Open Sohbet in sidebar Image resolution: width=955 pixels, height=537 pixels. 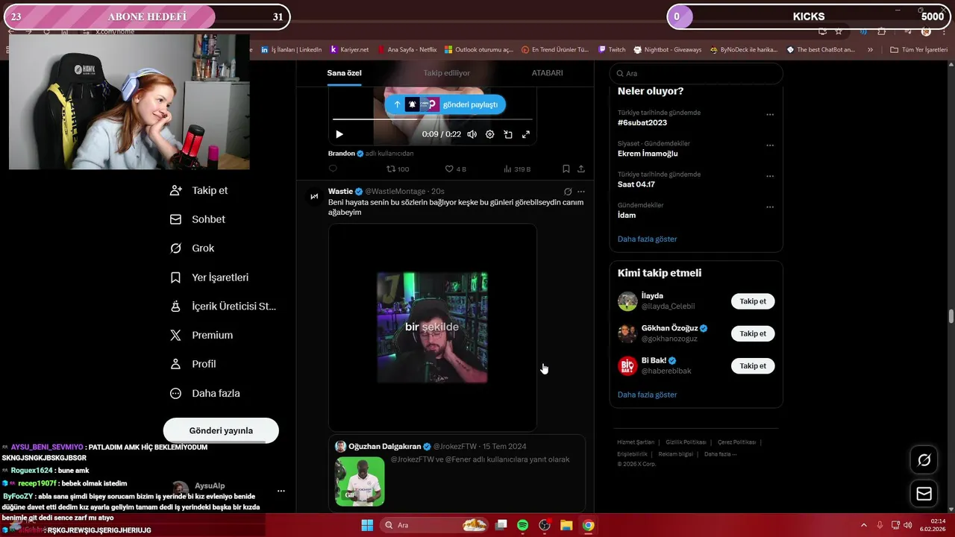[198, 219]
